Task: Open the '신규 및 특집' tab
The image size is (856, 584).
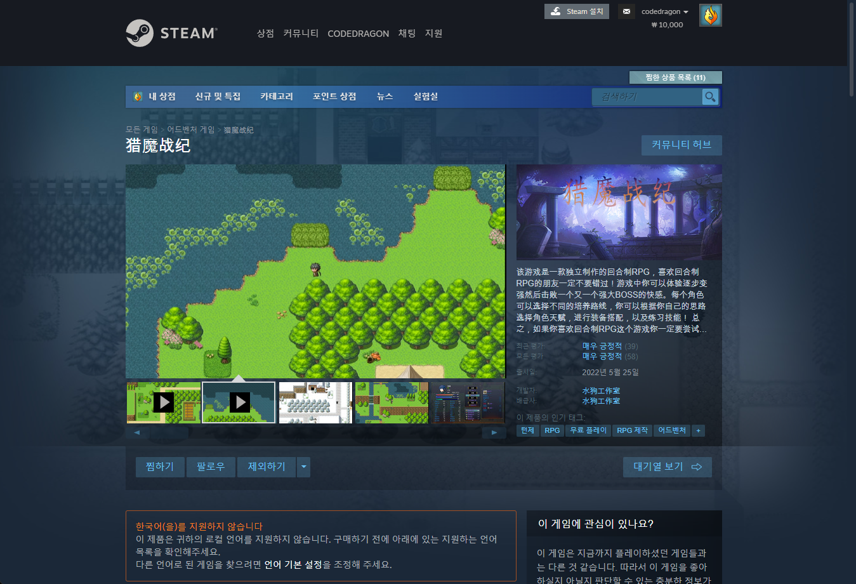Action: point(218,96)
